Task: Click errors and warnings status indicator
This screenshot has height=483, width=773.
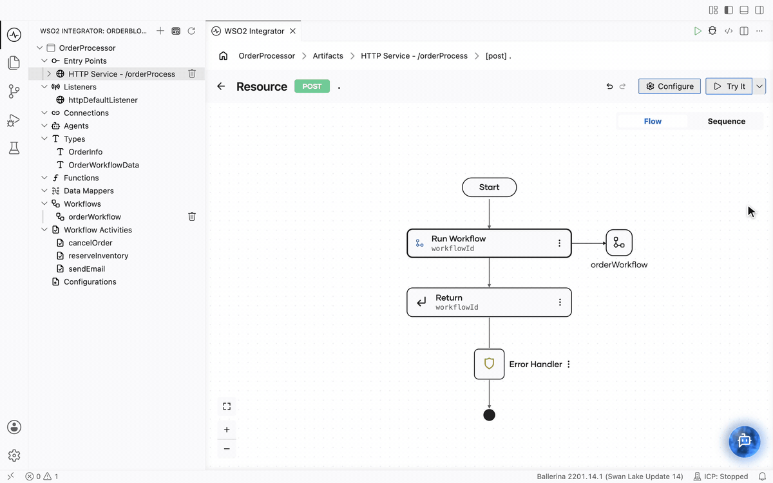Action: pos(42,477)
